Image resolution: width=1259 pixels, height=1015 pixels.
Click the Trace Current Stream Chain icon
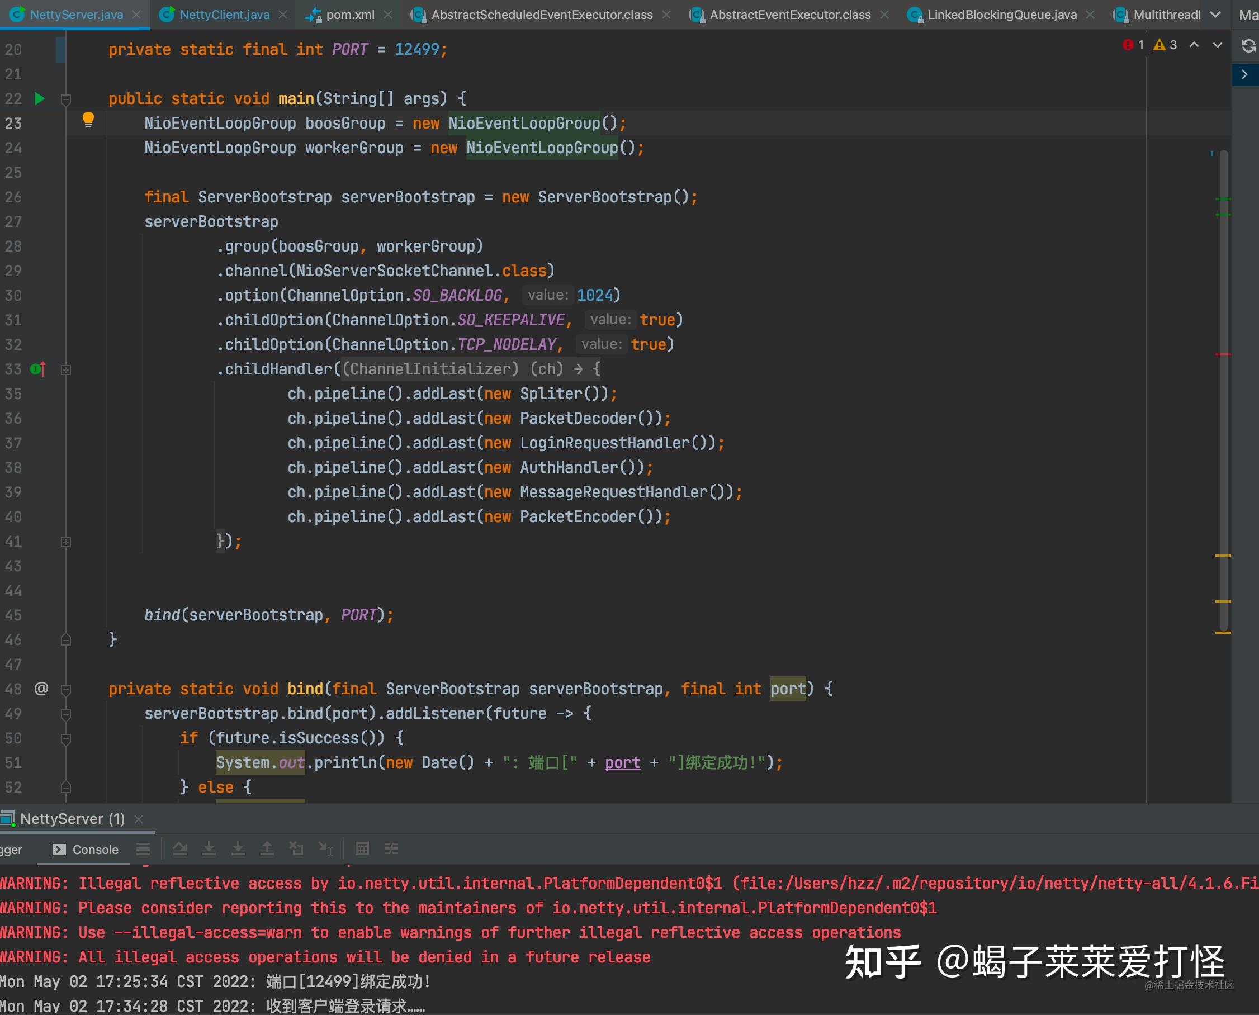tap(391, 848)
